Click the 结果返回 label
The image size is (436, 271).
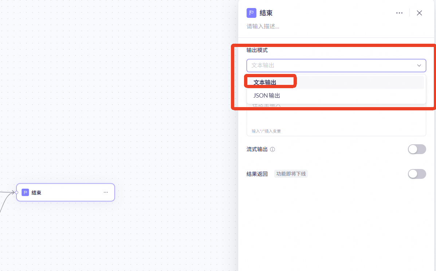(x=257, y=174)
